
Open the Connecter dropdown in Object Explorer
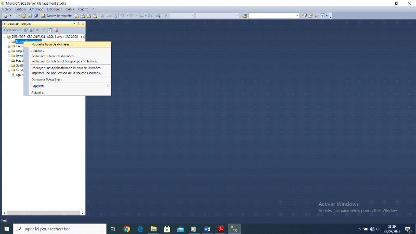point(12,30)
